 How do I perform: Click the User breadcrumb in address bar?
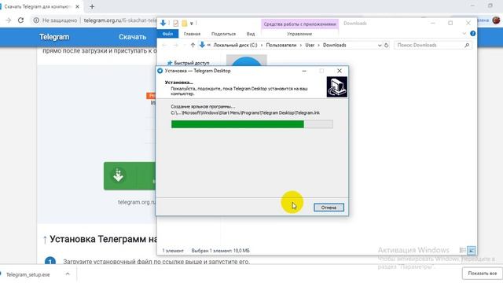(x=310, y=46)
